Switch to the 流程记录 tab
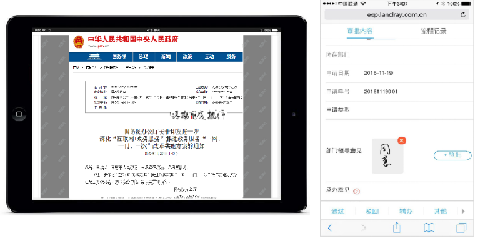 point(433,31)
